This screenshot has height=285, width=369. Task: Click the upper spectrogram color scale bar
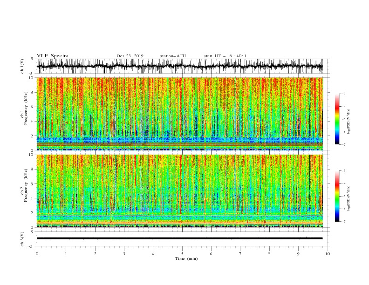(337, 119)
